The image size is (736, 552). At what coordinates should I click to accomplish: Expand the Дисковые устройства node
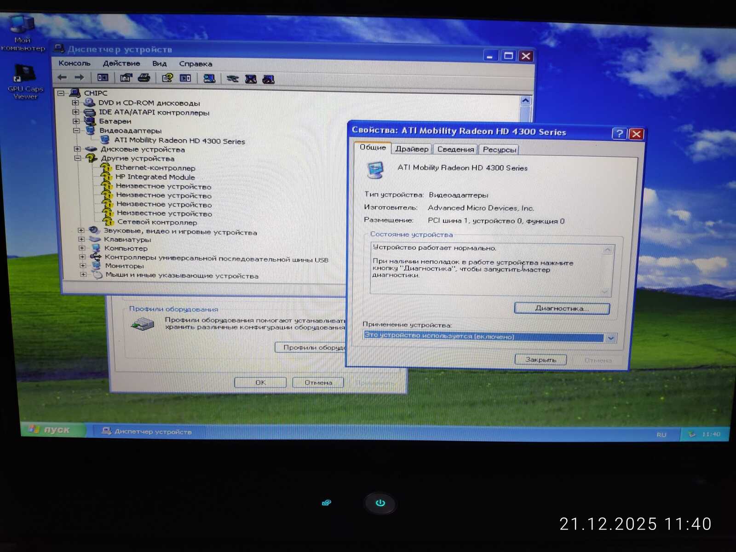[x=77, y=149]
